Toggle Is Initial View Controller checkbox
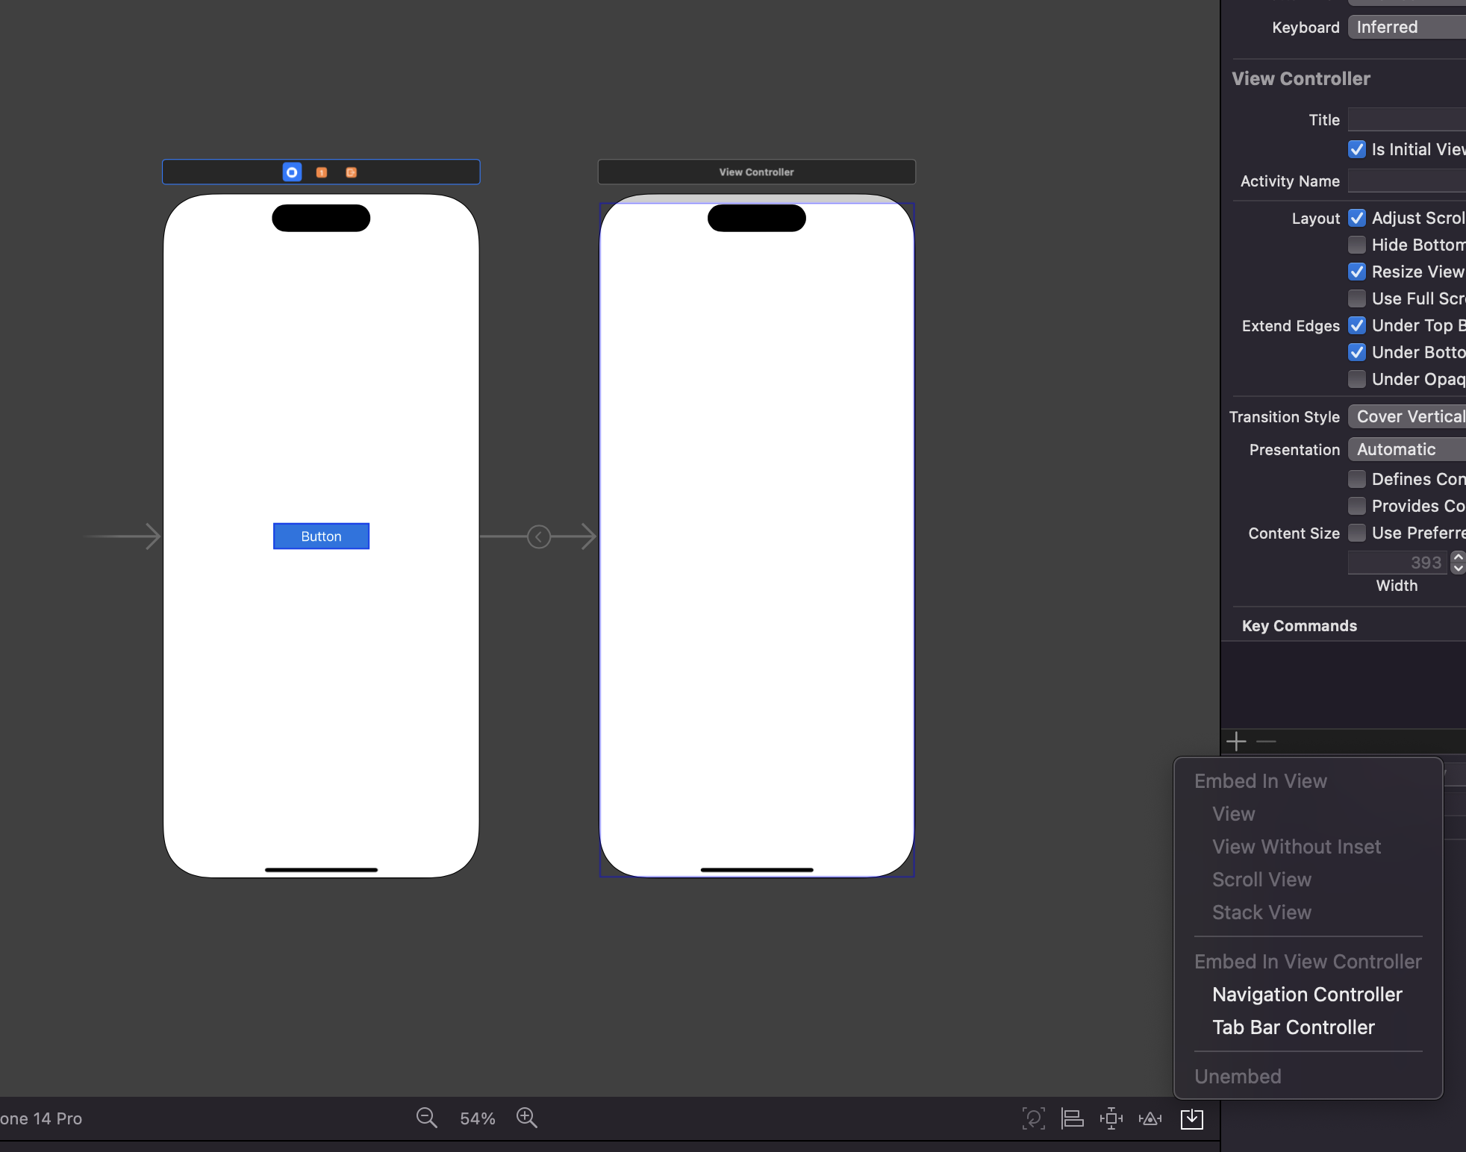This screenshot has height=1152, width=1466. coord(1357,149)
